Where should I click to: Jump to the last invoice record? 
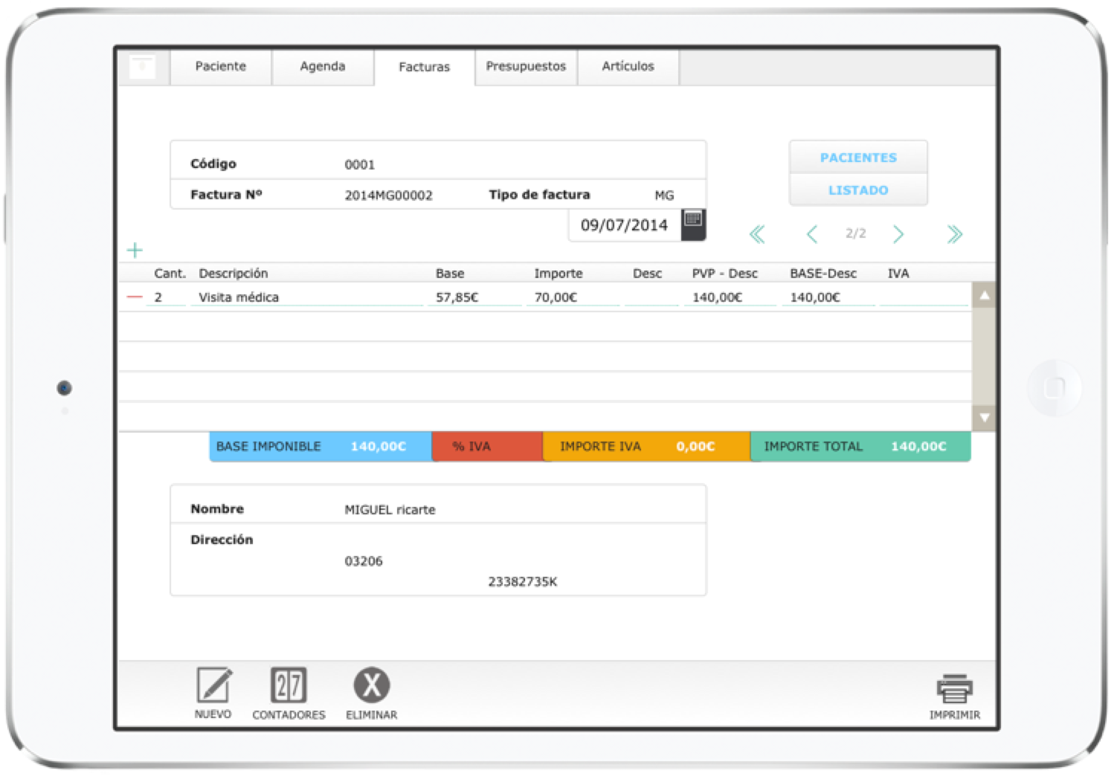(955, 235)
